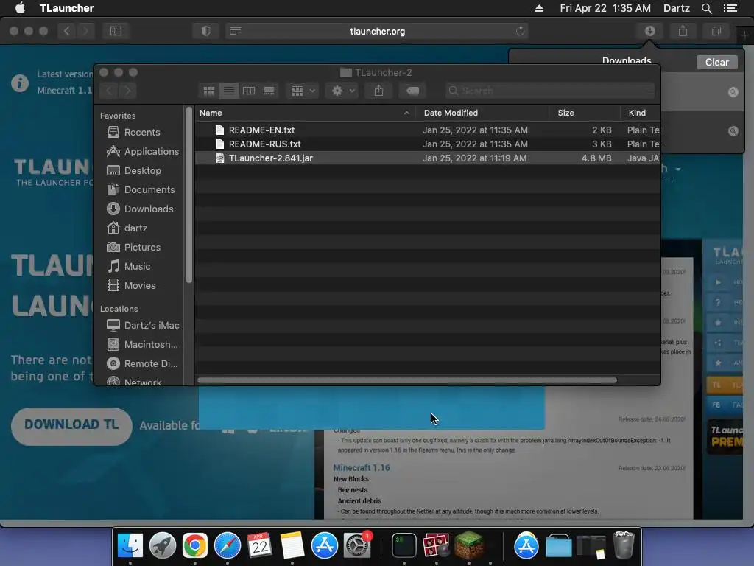754x566 pixels.
Task: Click the tlauncher.org address bar
Action: (377, 31)
